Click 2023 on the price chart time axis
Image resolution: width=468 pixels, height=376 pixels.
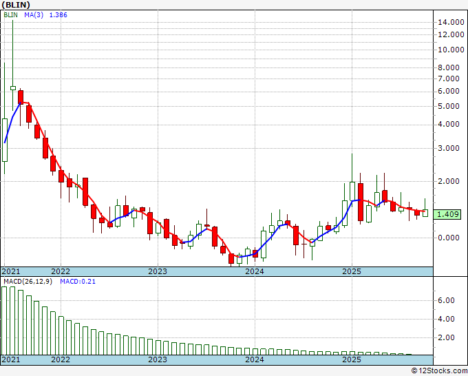pos(158,271)
